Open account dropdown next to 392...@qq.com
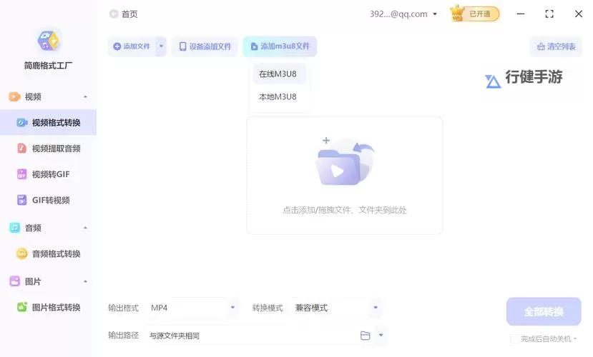The height and width of the screenshot is (357, 593). pyautogui.click(x=435, y=14)
